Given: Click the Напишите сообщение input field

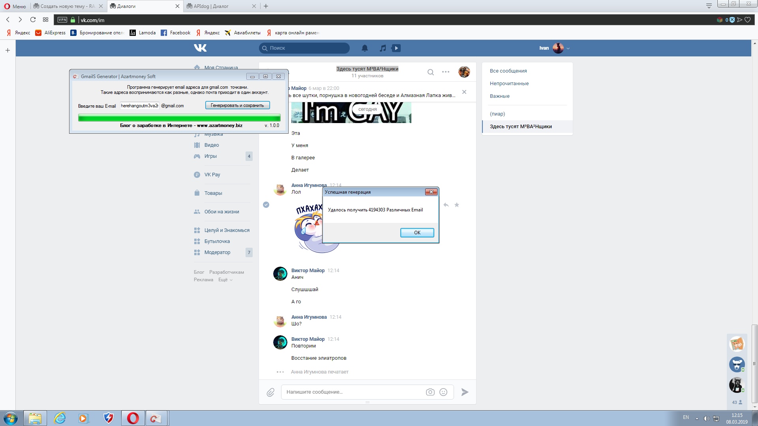Looking at the screenshot, I should 353,392.
